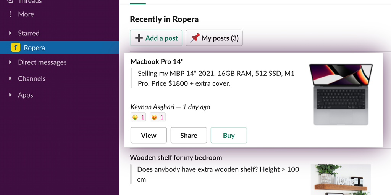Click the pushpin icon on My posts
This screenshot has height=195, width=391.
coord(195,38)
